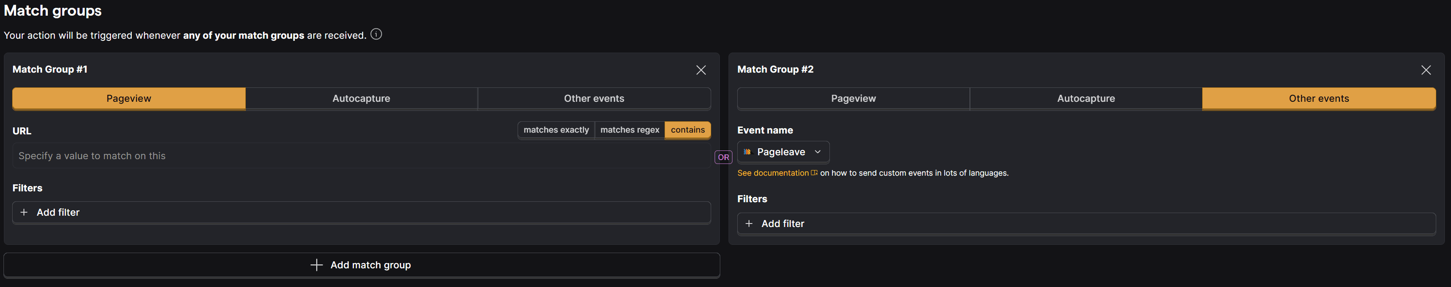Screen dimensions: 1451x287
Task: Select Pageview tab in Match Group #1
Action: 129,98
